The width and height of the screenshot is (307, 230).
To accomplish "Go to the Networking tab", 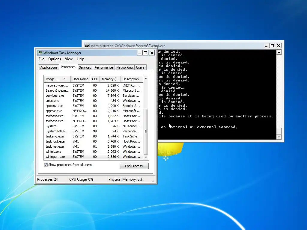I will tap(124, 67).
